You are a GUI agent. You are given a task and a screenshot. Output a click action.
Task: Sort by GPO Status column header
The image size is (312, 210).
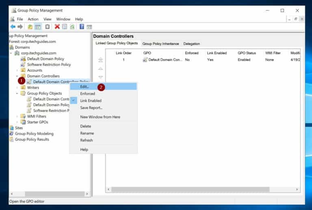click(247, 53)
